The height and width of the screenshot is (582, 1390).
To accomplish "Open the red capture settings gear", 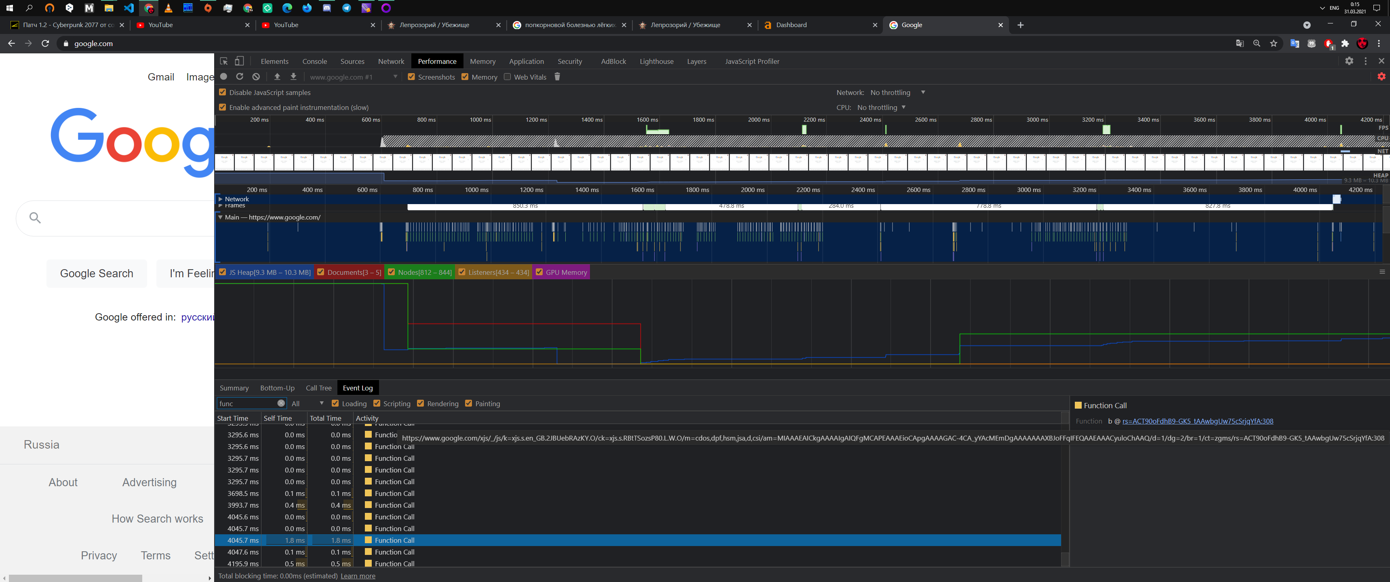I will pos(1382,77).
